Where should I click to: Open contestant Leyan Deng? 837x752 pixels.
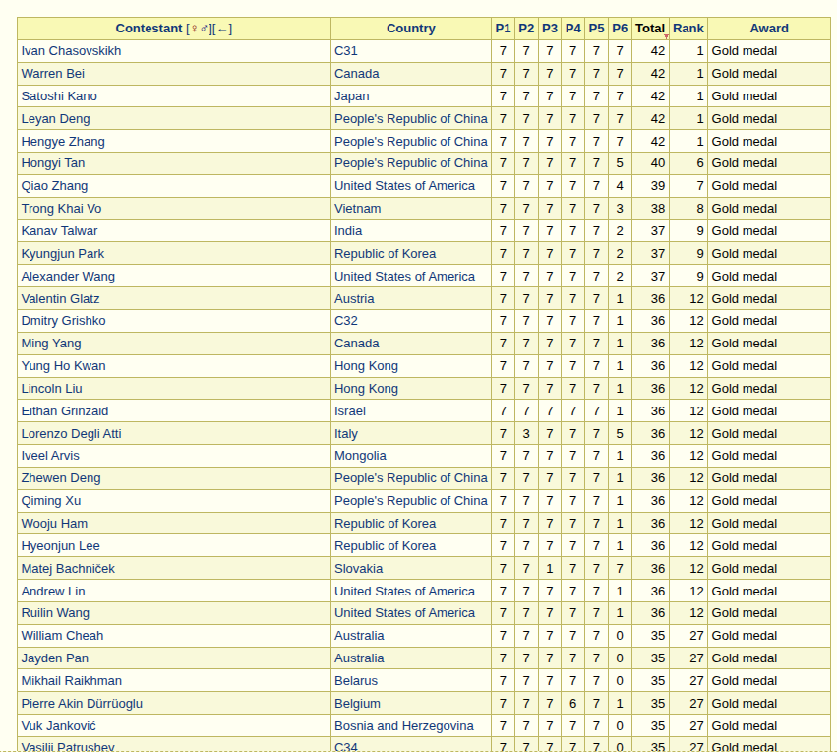[55, 118]
